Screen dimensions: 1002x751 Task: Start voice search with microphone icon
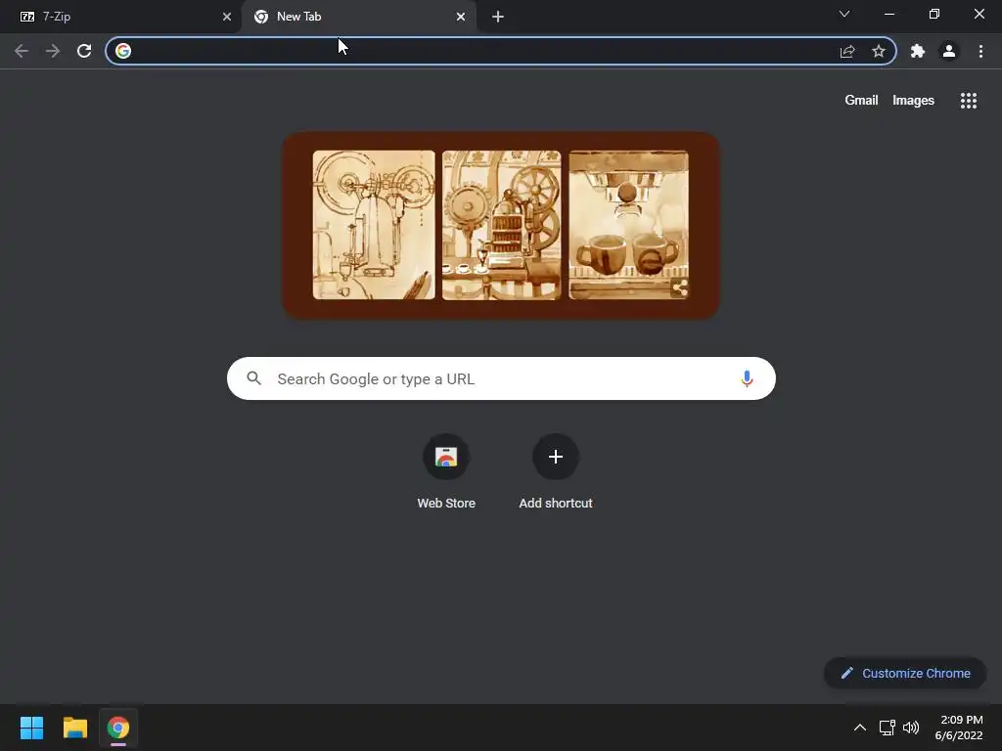[x=747, y=378]
